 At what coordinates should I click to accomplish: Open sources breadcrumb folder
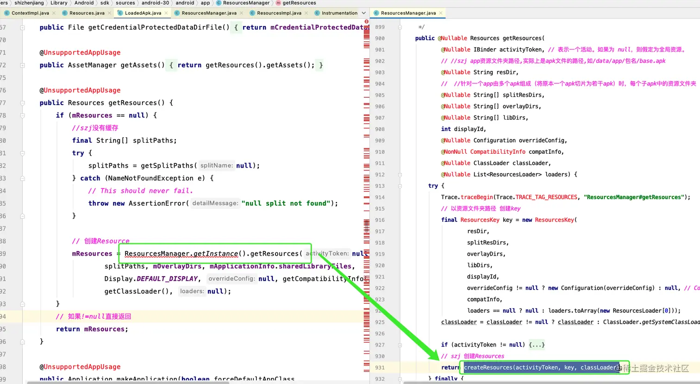(125, 3)
